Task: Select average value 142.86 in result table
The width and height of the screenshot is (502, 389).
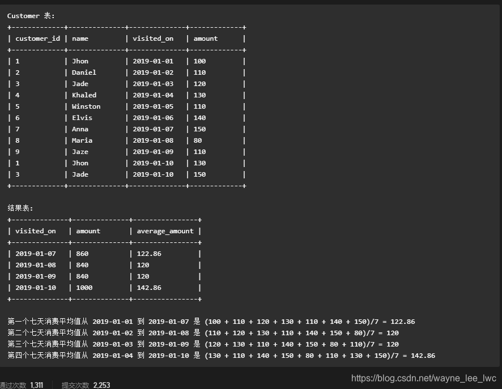Action: [149, 288]
